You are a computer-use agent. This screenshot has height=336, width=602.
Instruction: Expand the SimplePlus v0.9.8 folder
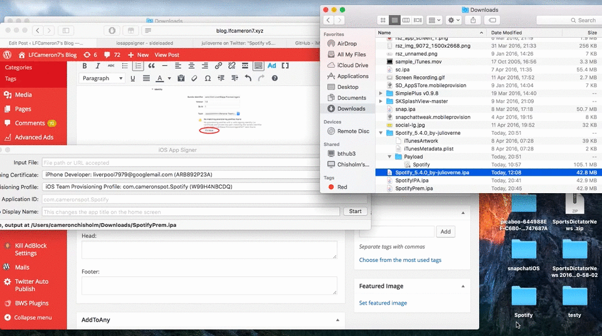coord(381,93)
